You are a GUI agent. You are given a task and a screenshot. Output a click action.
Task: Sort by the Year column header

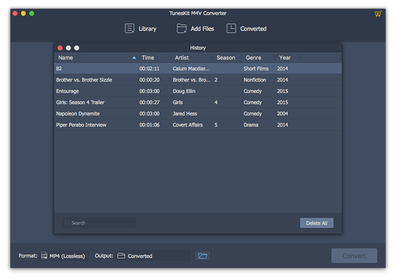tap(288, 58)
